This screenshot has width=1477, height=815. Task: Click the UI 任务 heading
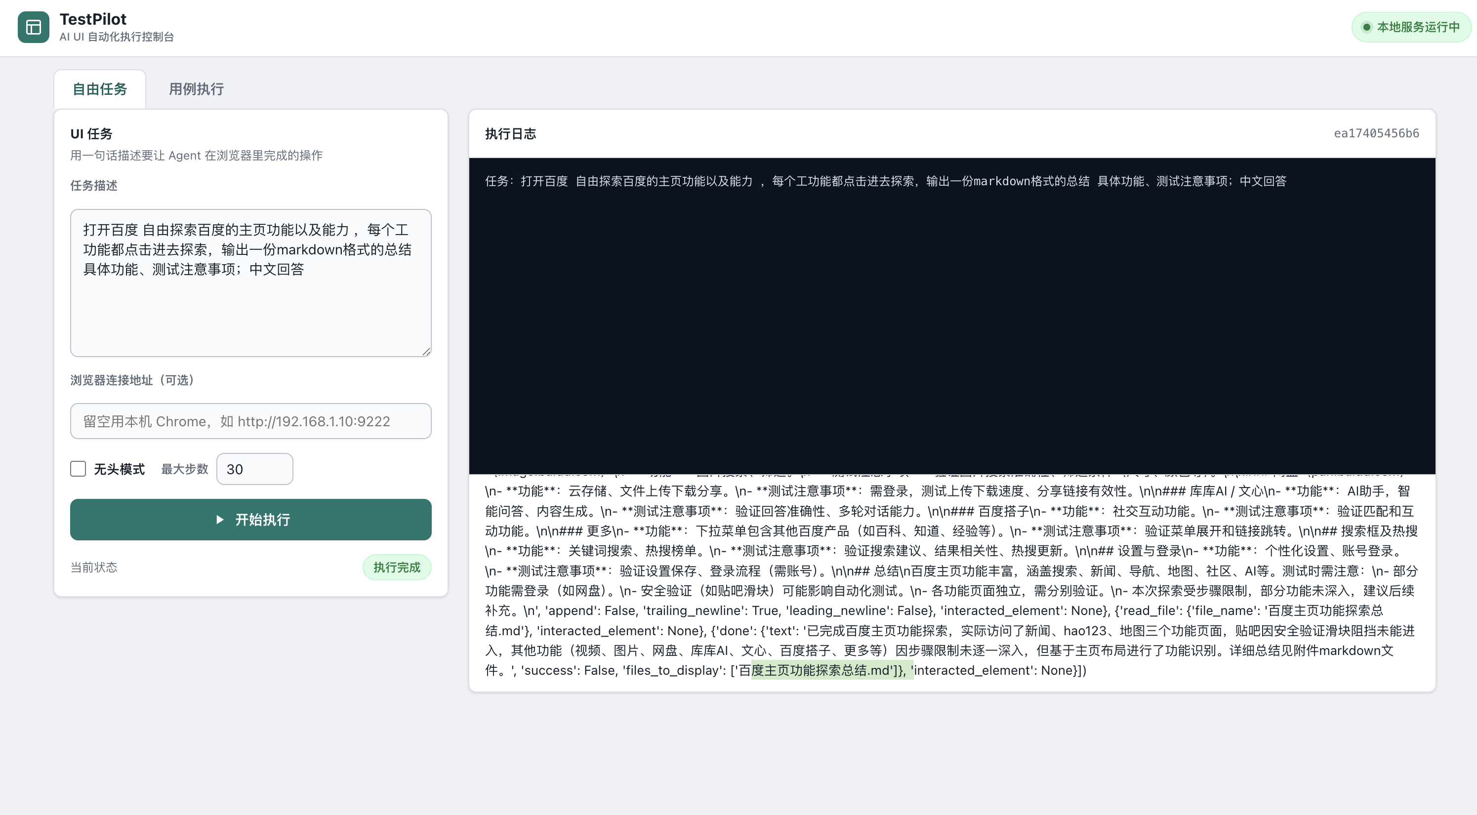[x=91, y=133]
